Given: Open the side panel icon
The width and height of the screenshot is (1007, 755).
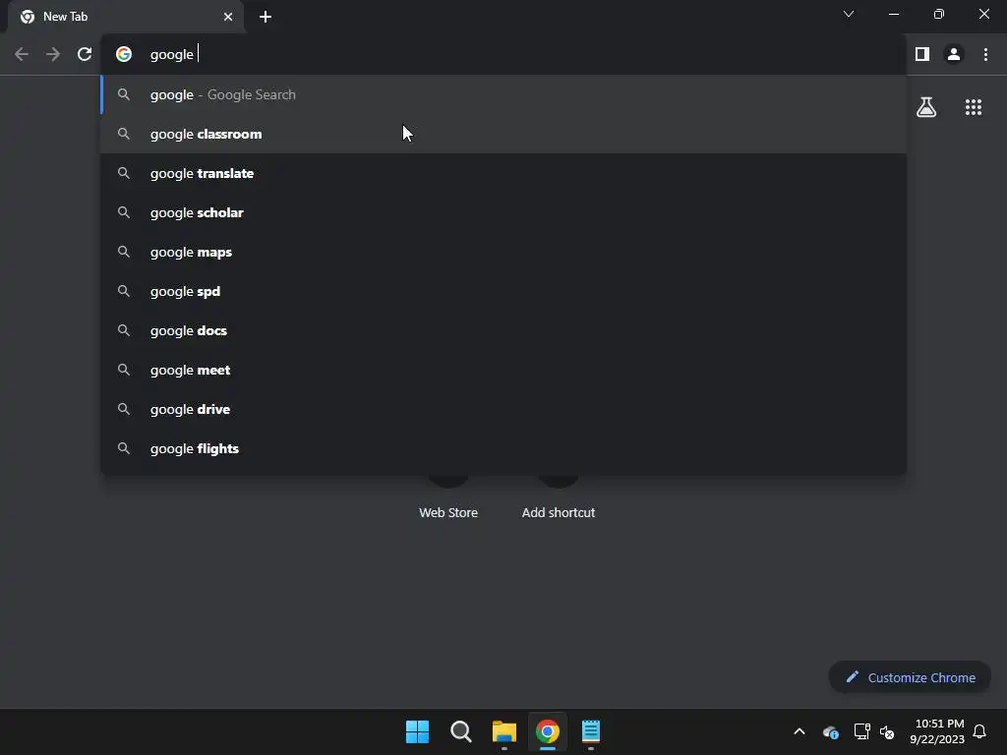Looking at the screenshot, I should pyautogui.click(x=922, y=55).
